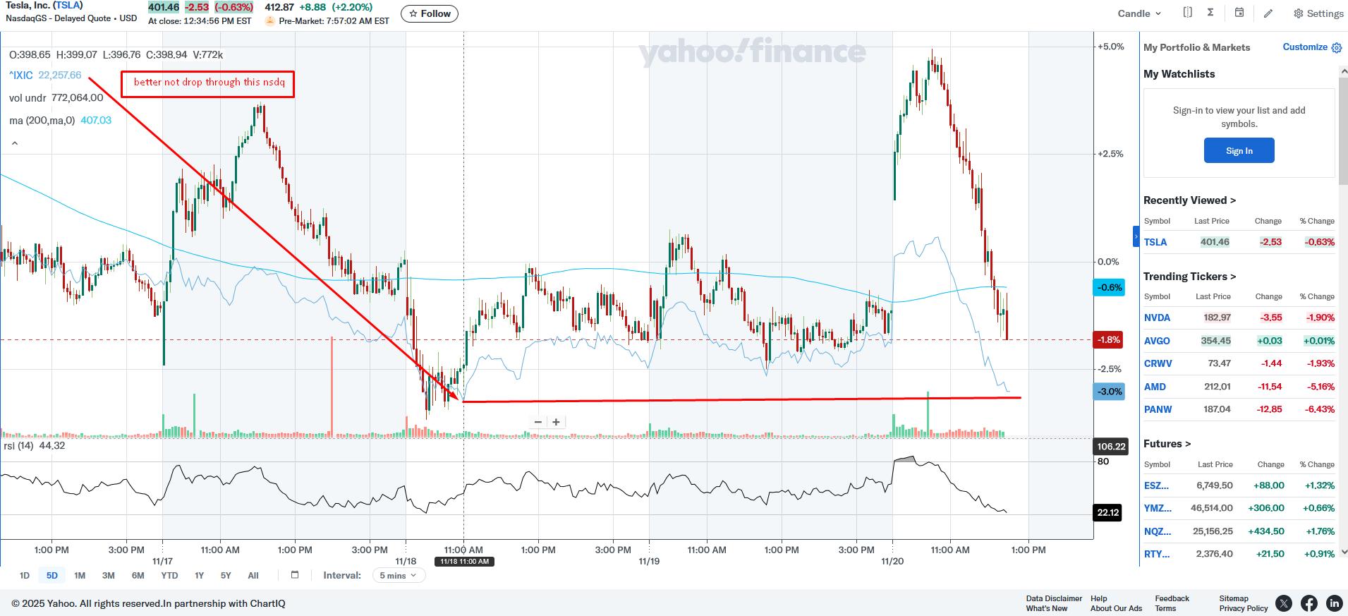Collapse the side panel blue handle
The height and width of the screenshot is (616, 1348).
[x=1136, y=236]
